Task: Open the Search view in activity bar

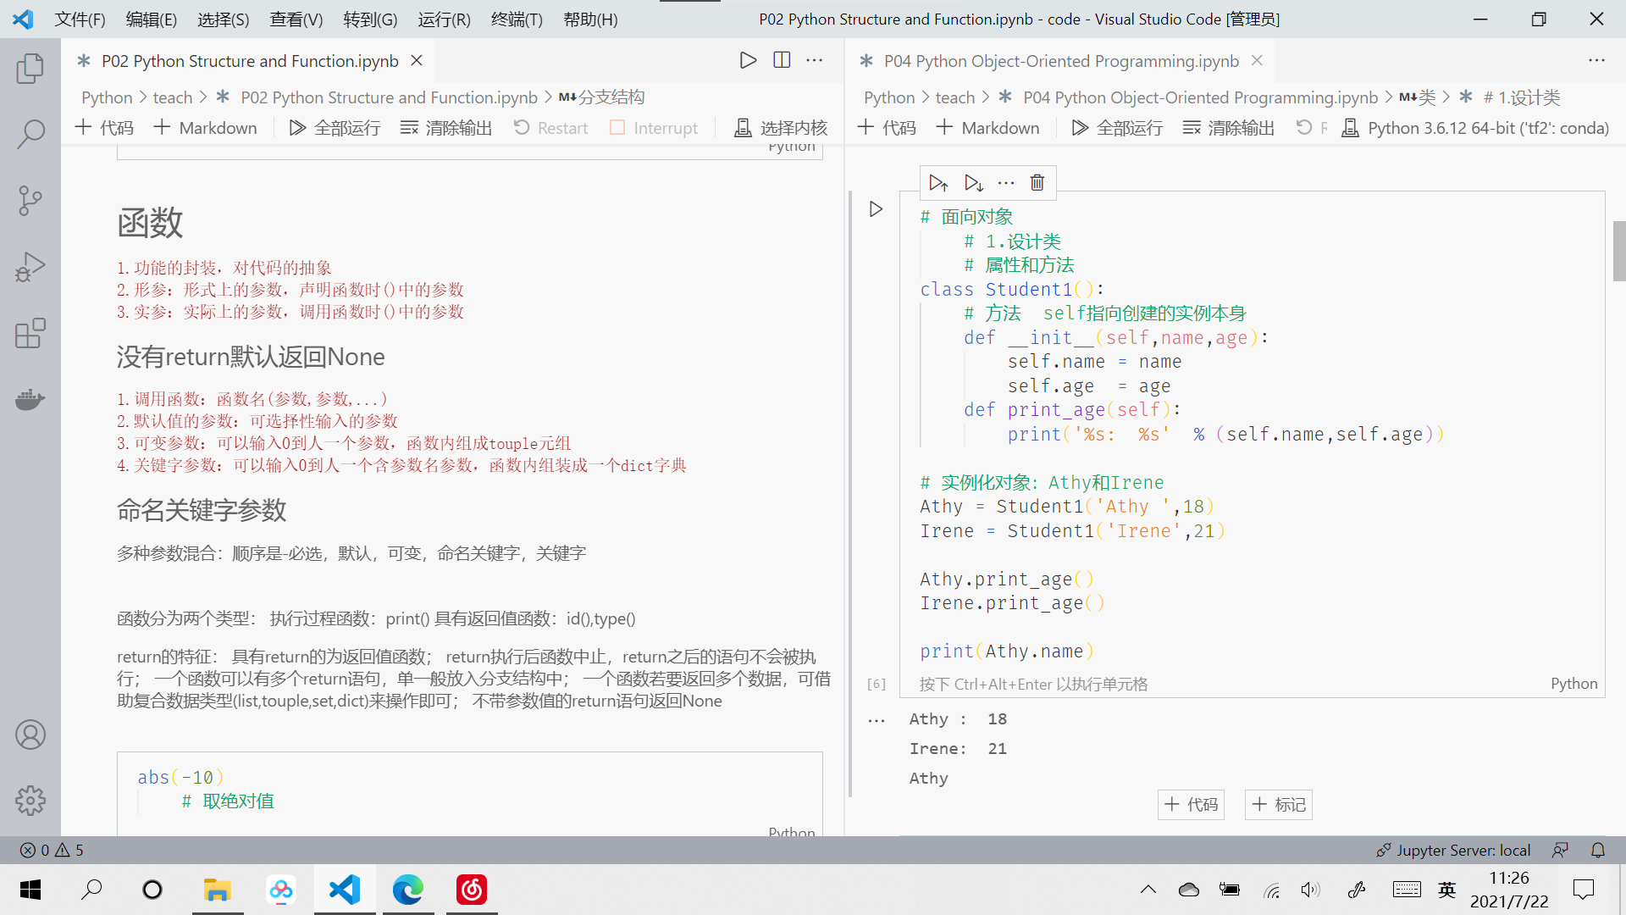Action: (30, 134)
